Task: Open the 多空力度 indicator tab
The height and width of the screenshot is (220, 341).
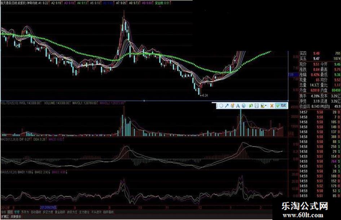Action: [x=48, y=212]
